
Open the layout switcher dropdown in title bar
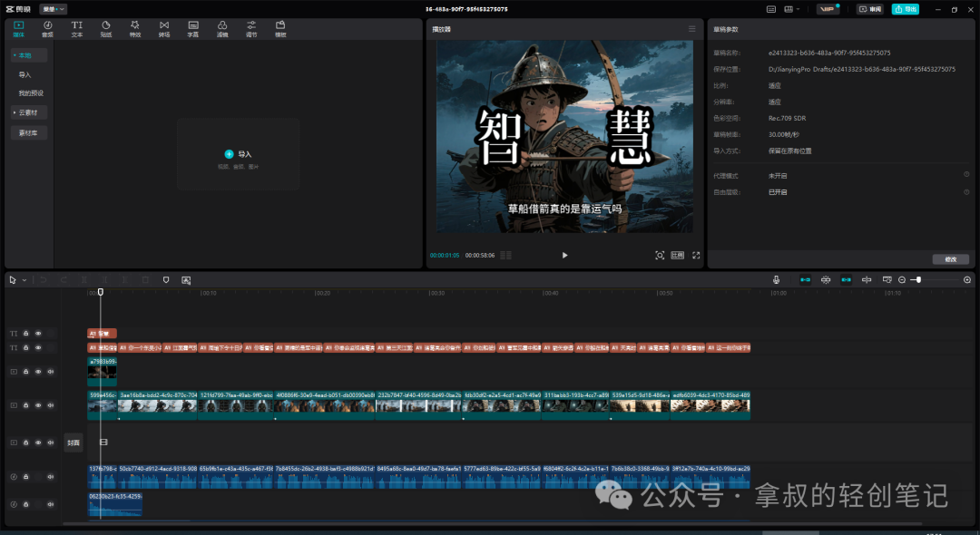point(791,9)
